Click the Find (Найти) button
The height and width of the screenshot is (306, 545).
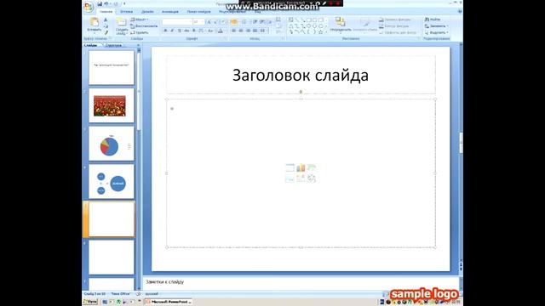pyautogui.click(x=433, y=20)
